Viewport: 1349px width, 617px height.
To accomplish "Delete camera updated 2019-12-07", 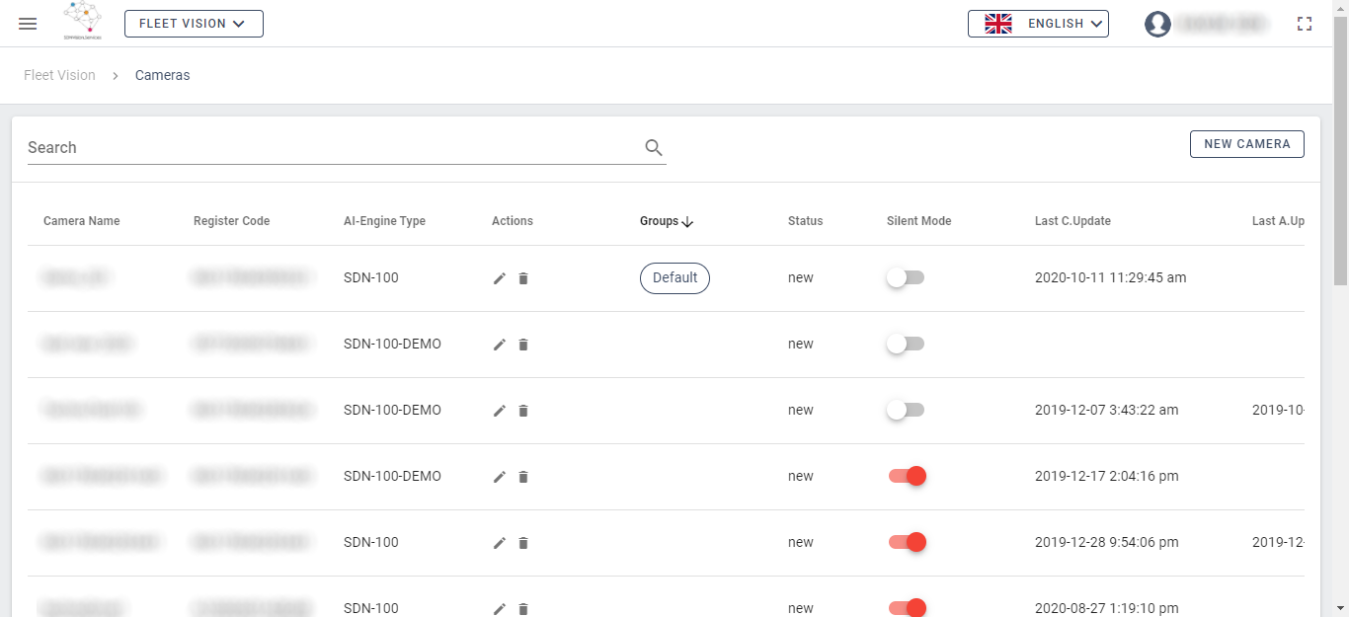I will 523,411.
